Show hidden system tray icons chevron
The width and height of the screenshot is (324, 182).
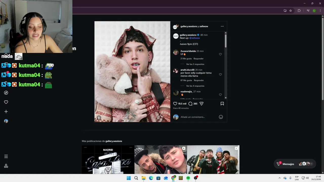tap(279, 178)
